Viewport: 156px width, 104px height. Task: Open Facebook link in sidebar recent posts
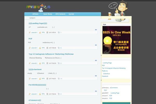(105, 76)
